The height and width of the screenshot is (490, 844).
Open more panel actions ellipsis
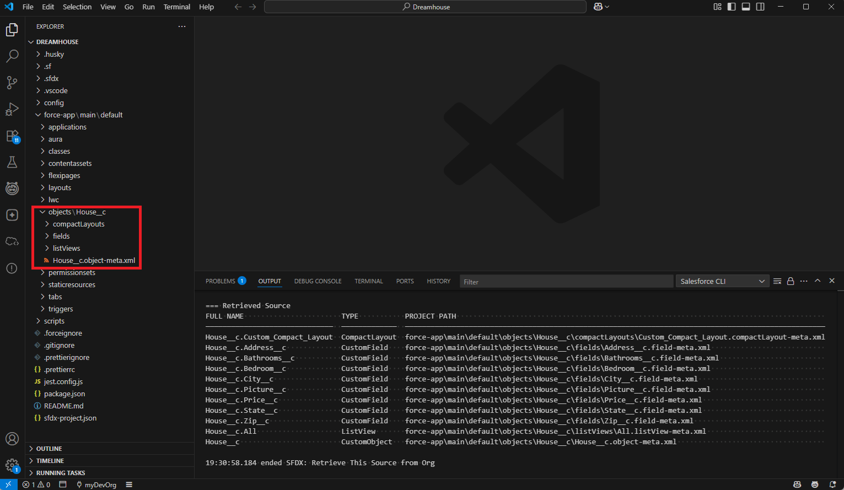pyautogui.click(x=804, y=281)
